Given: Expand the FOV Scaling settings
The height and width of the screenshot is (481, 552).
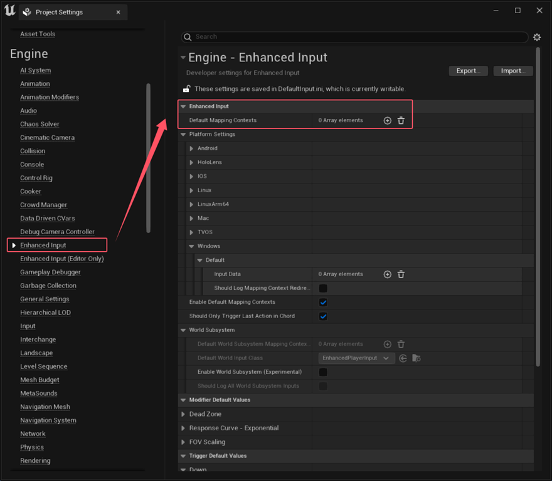Looking at the screenshot, I should point(183,442).
